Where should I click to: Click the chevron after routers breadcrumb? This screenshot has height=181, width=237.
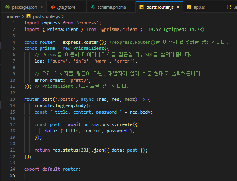23,16
